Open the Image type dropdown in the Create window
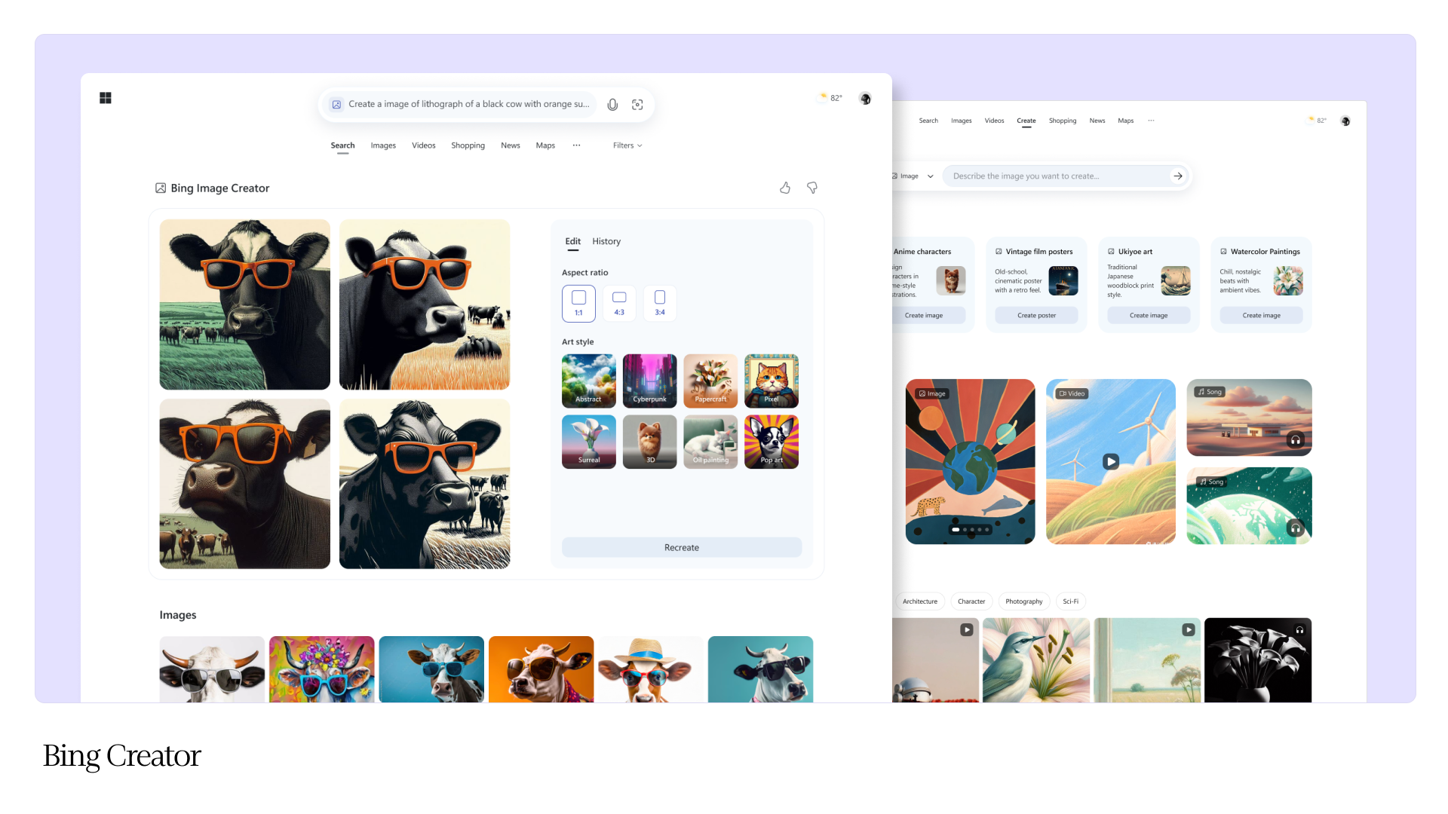The width and height of the screenshot is (1448, 814). 913,176
